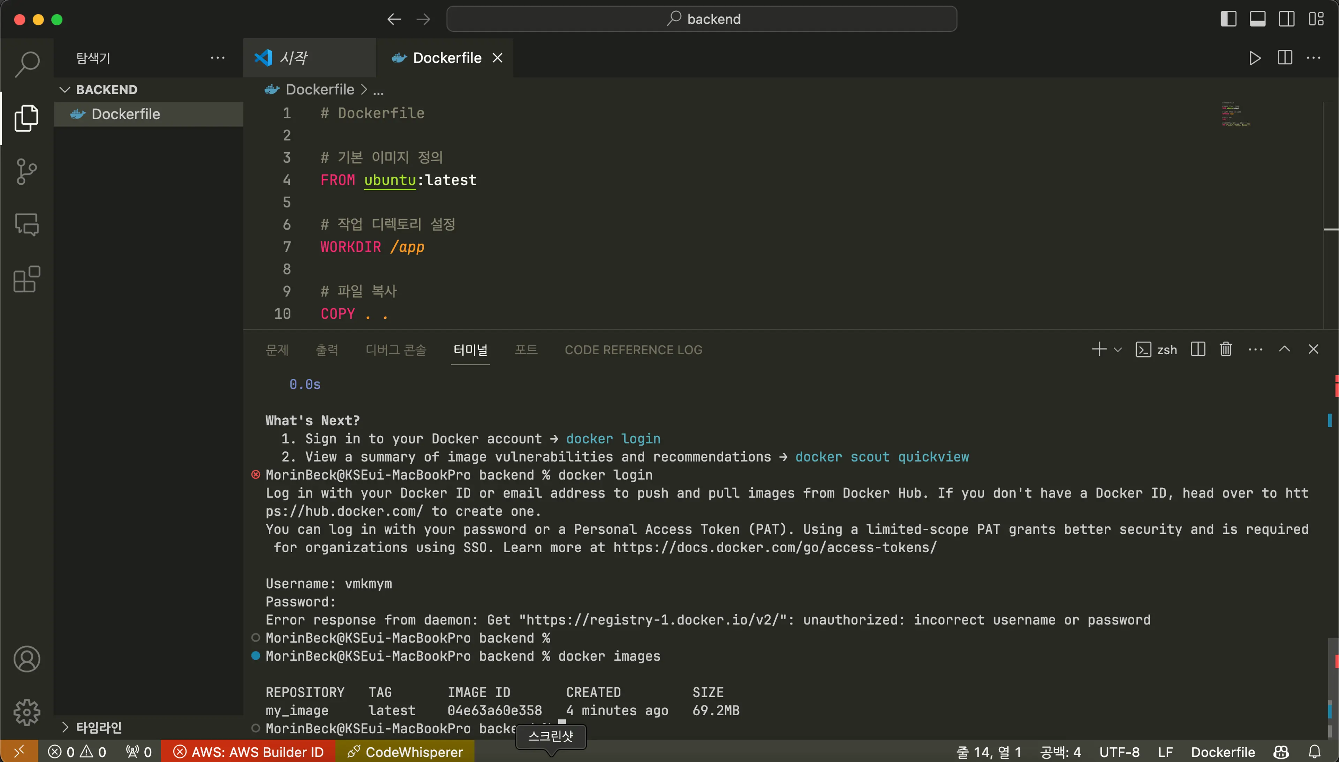Open the Source Control view
Viewport: 1339px width, 762px height.
tap(27, 172)
